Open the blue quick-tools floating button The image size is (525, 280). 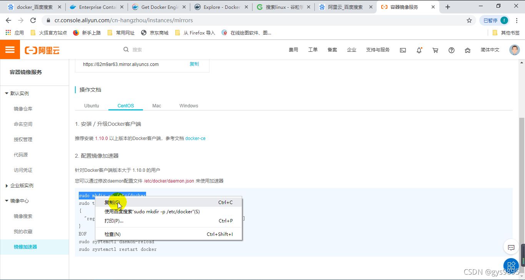point(511,265)
